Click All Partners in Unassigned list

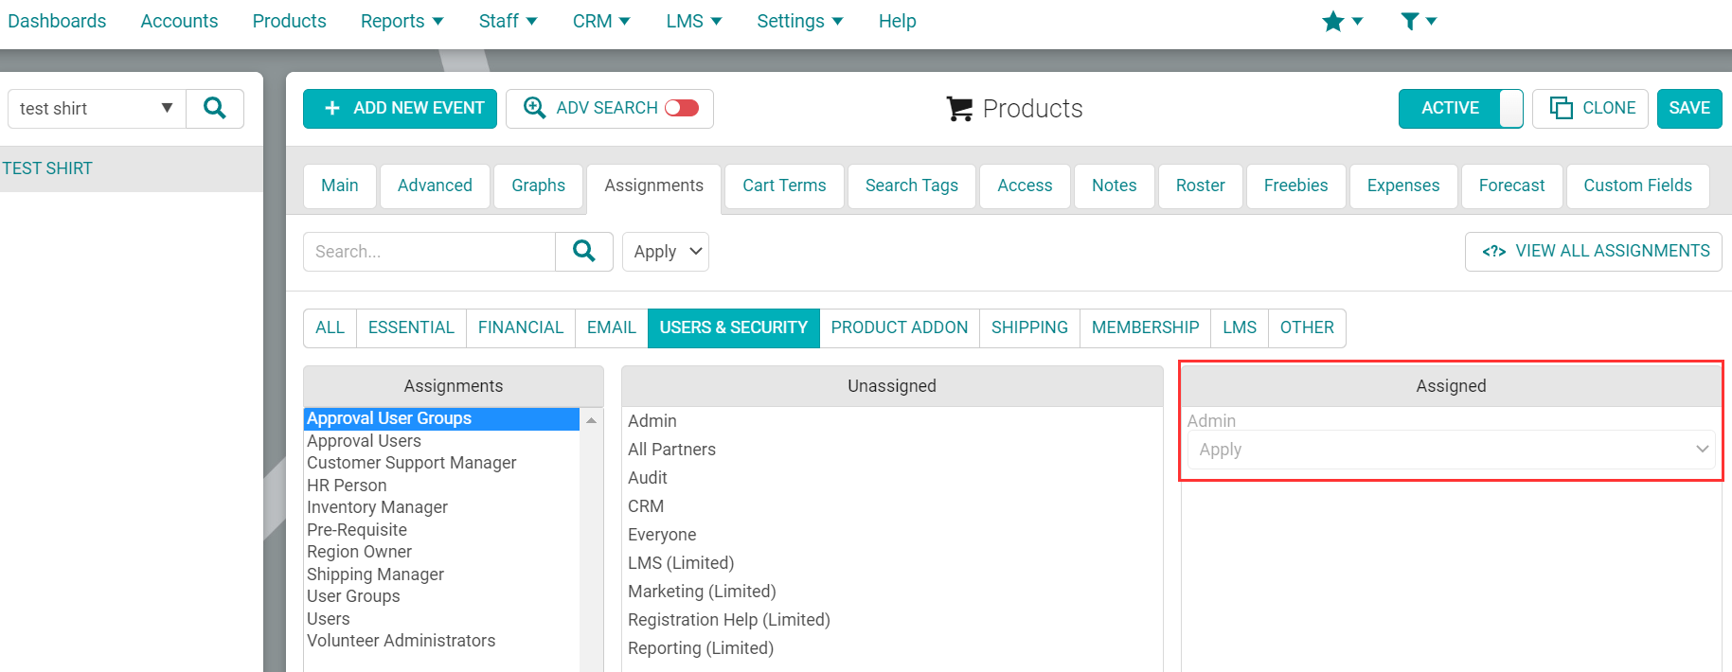pos(671,450)
